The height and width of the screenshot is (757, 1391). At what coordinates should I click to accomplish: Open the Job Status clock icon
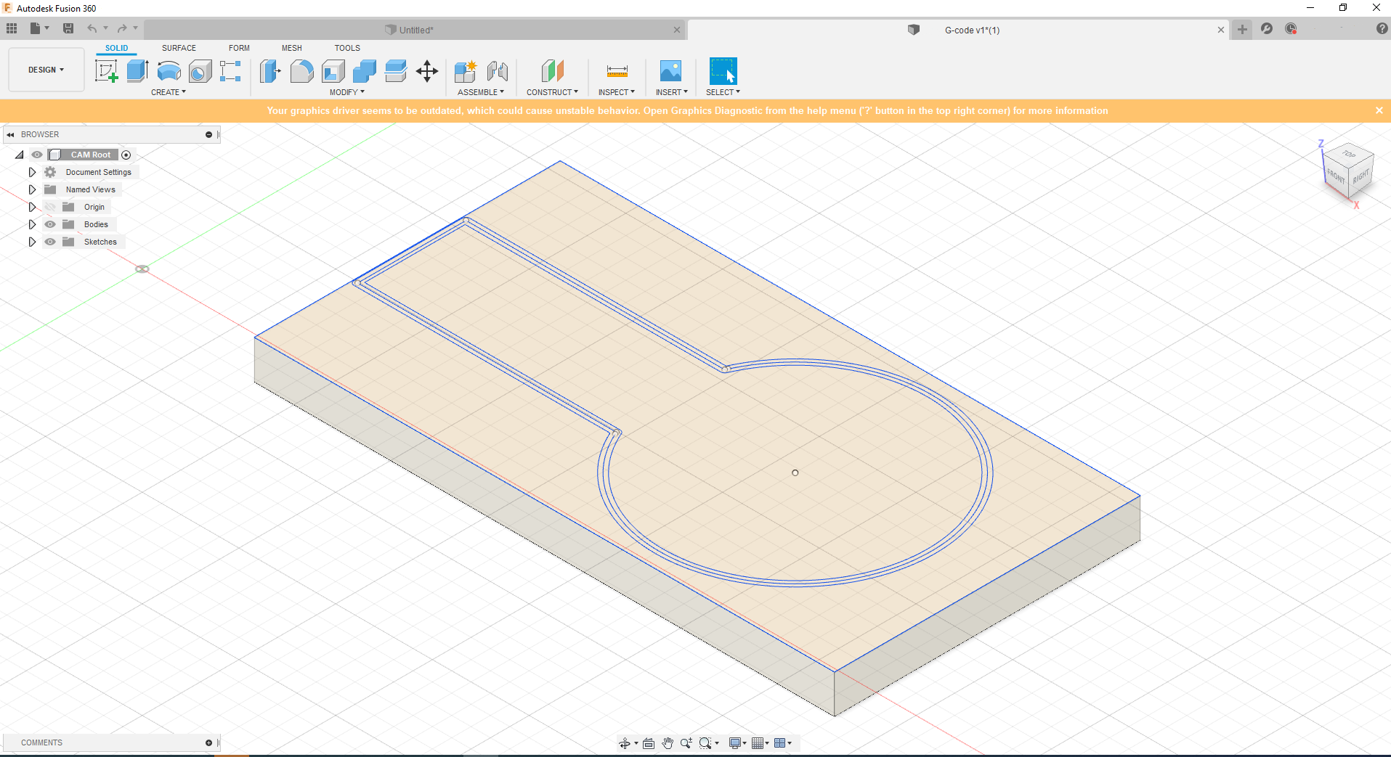(x=1291, y=28)
